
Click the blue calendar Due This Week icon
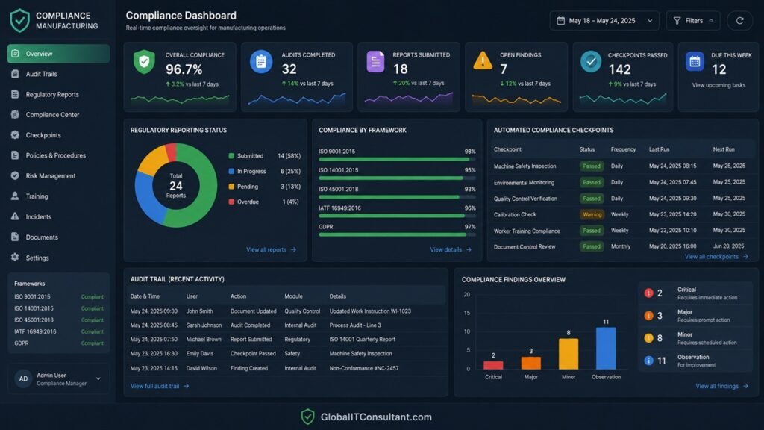pyautogui.click(x=695, y=61)
